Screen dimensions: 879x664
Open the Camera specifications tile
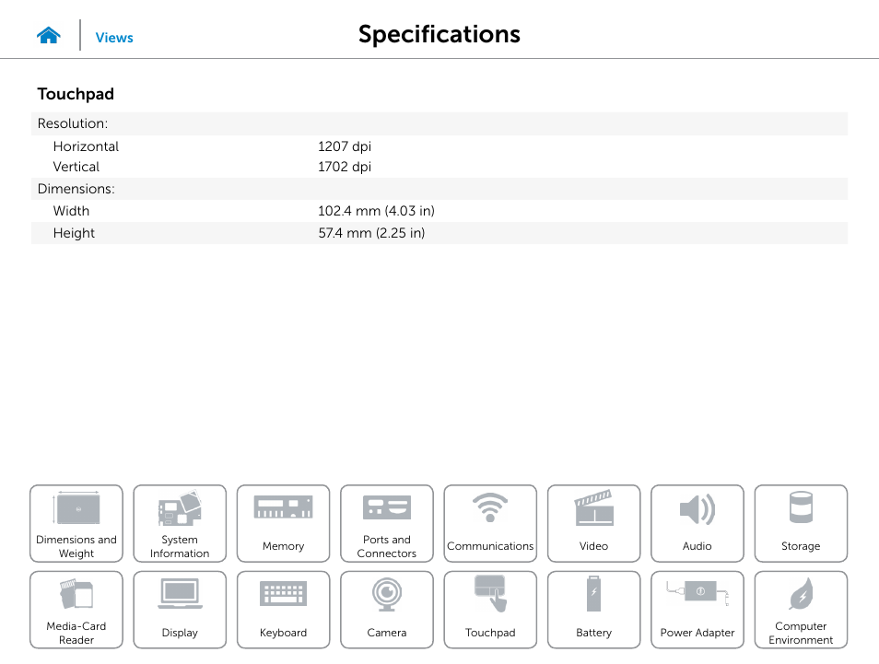click(387, 610)
